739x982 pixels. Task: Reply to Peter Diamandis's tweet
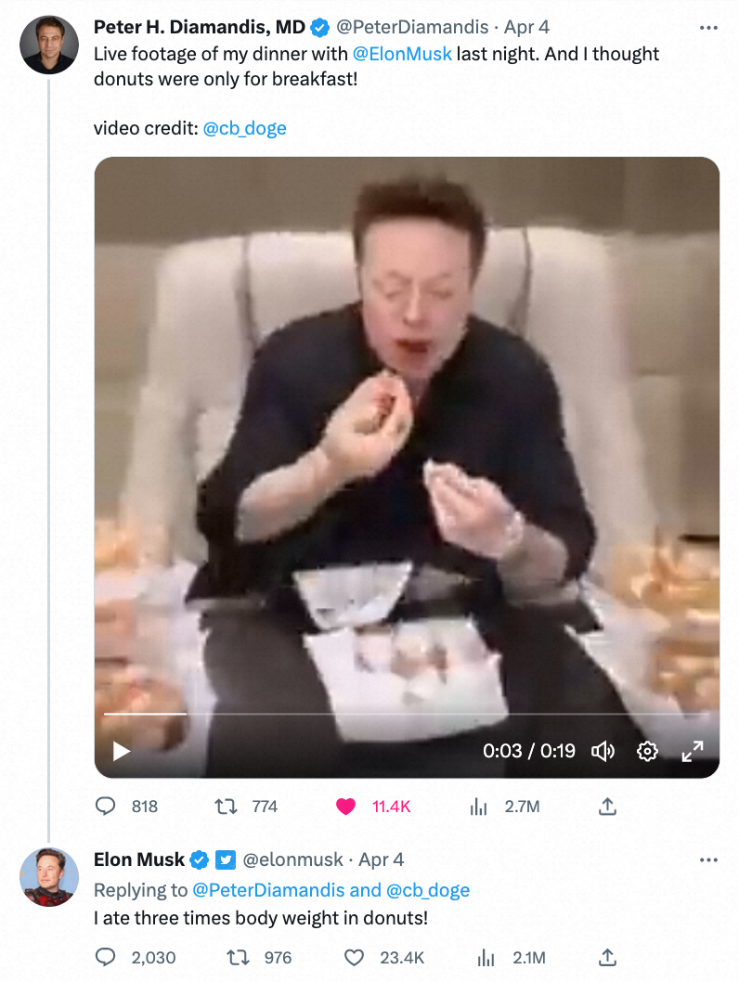pos(106,807)
